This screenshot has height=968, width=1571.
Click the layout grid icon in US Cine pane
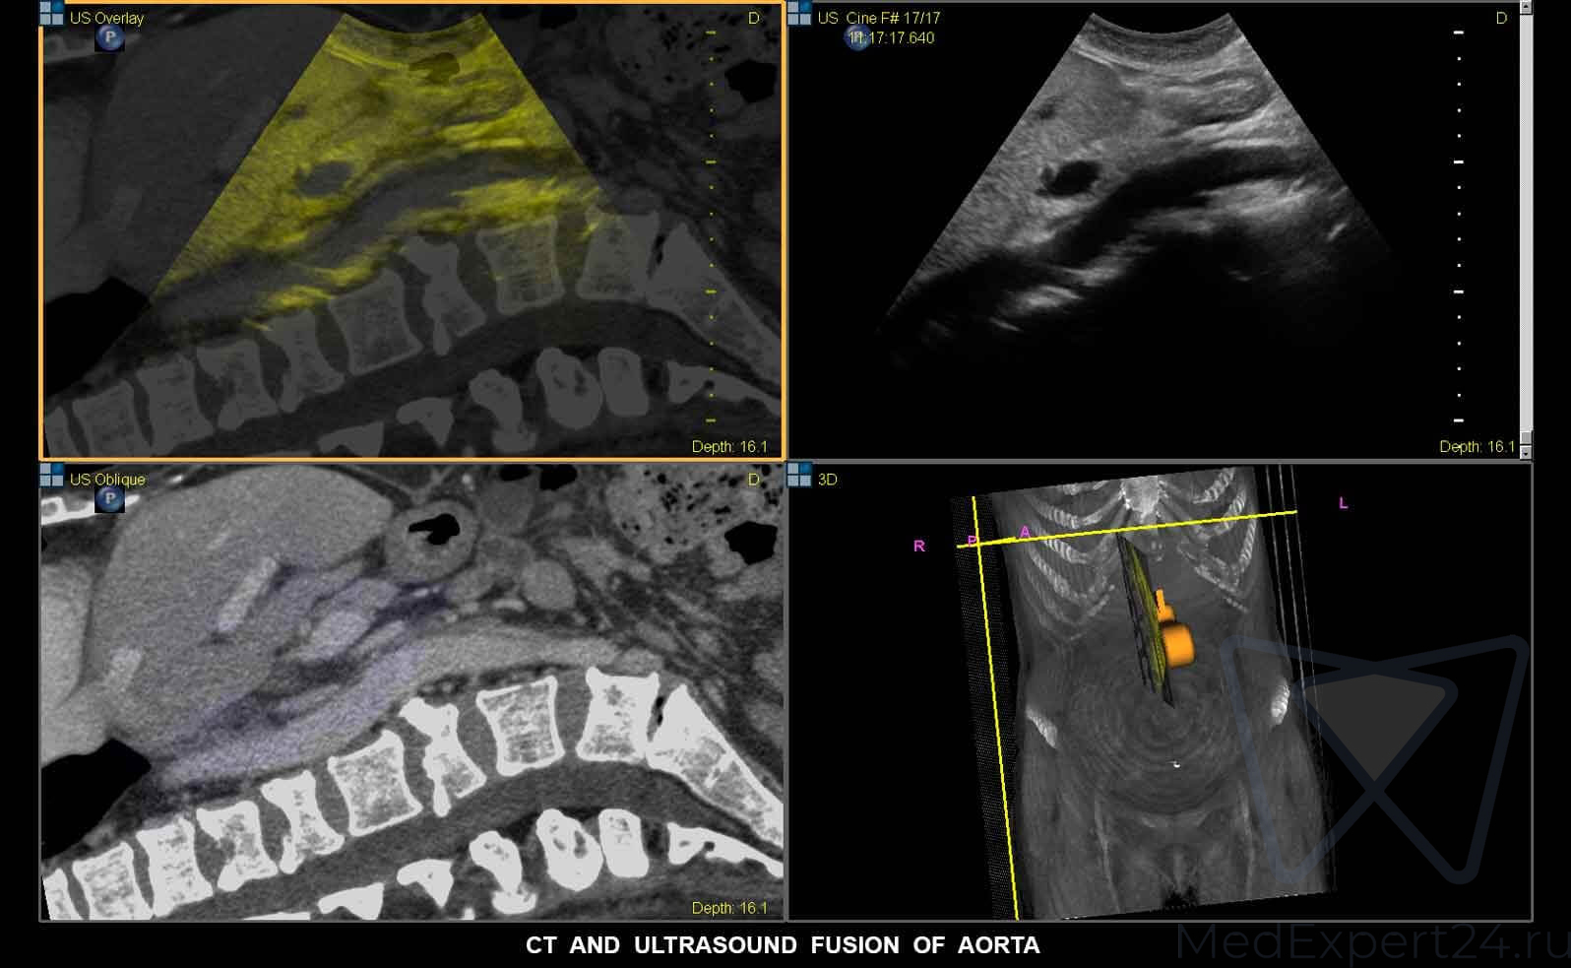(799, 15)
